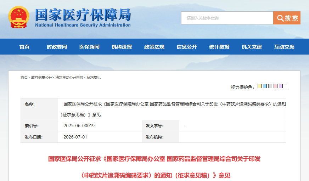Open 互动交流 in the navigation bar
This screenshot has height=181, width=309.
click(284, 47)
